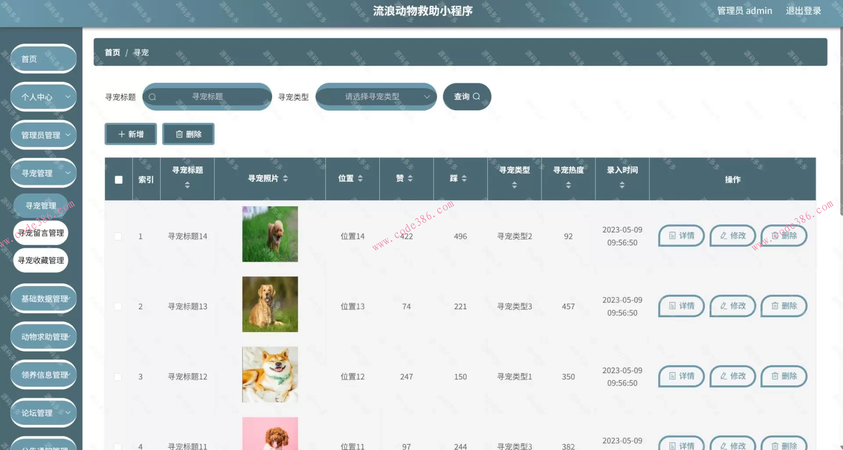Click the plus icon on 新增 button

pos(122,134)
